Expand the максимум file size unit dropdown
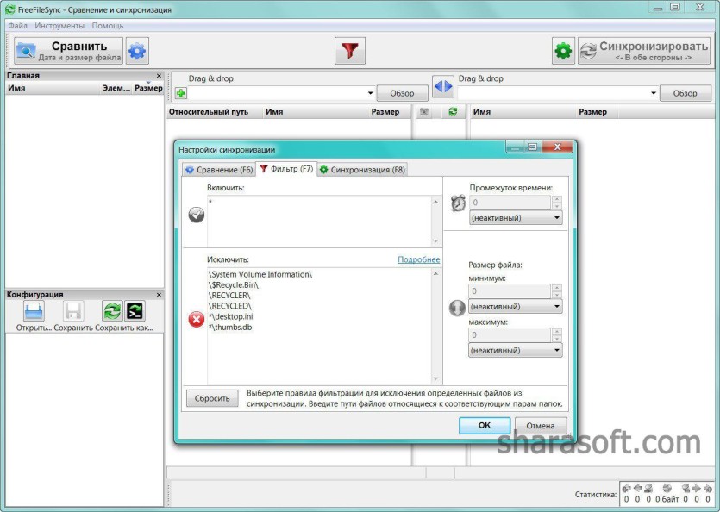 pyautogui.click(x=515, y=350)
